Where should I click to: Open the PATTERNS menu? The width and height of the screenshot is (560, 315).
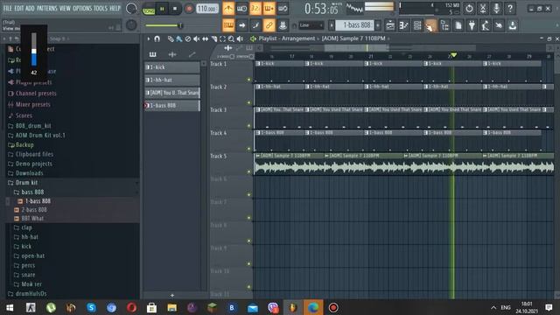[x=46, y=8]
